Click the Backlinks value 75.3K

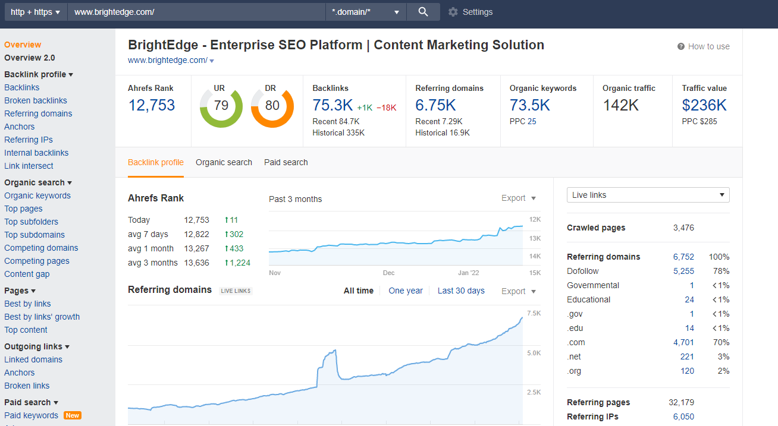[x=333, y=105]
